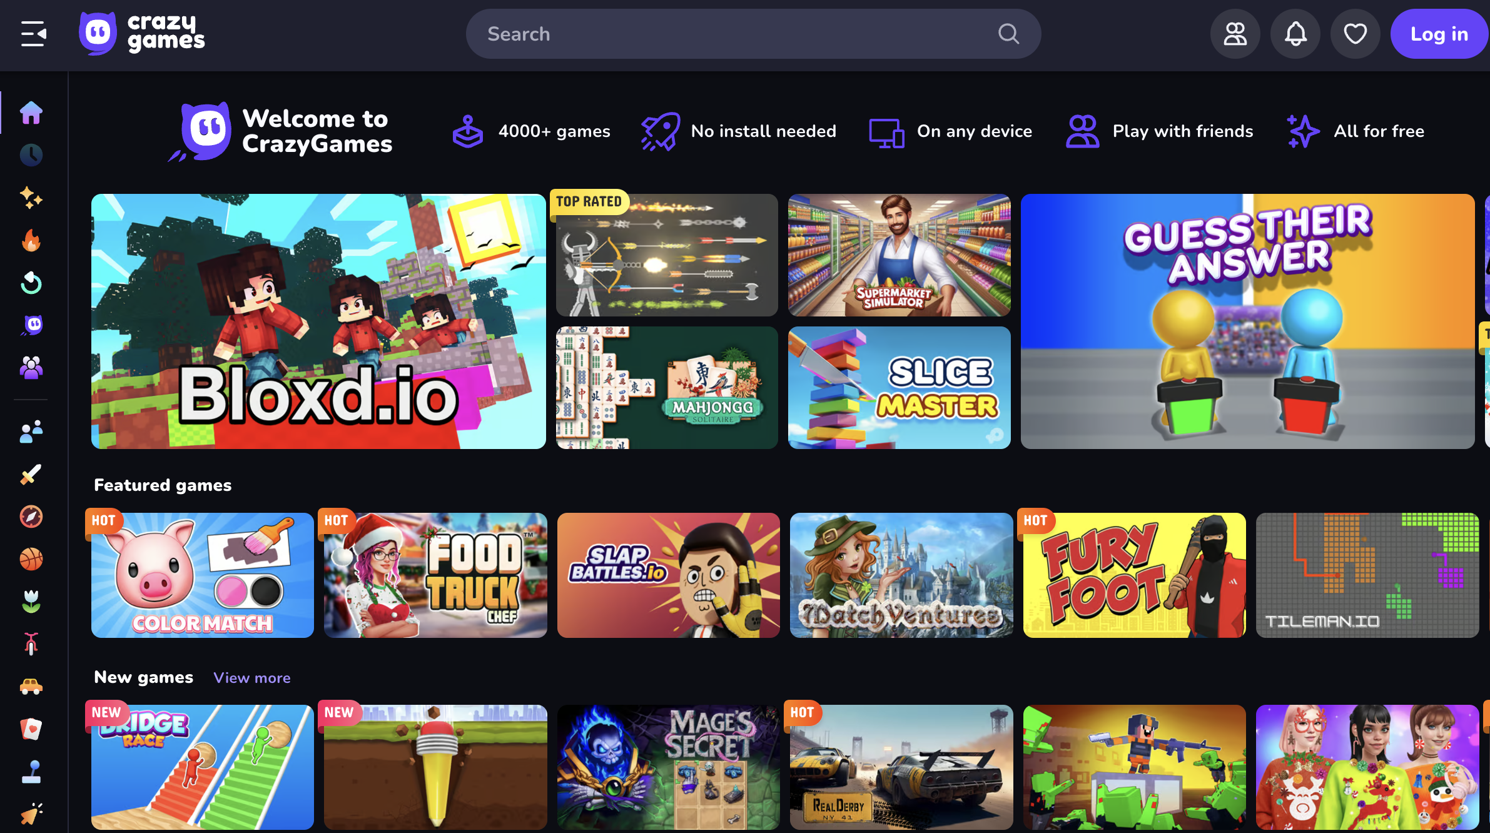Open Action sword category icon
The image size is (1490, 833).
[x=31, y=474]
